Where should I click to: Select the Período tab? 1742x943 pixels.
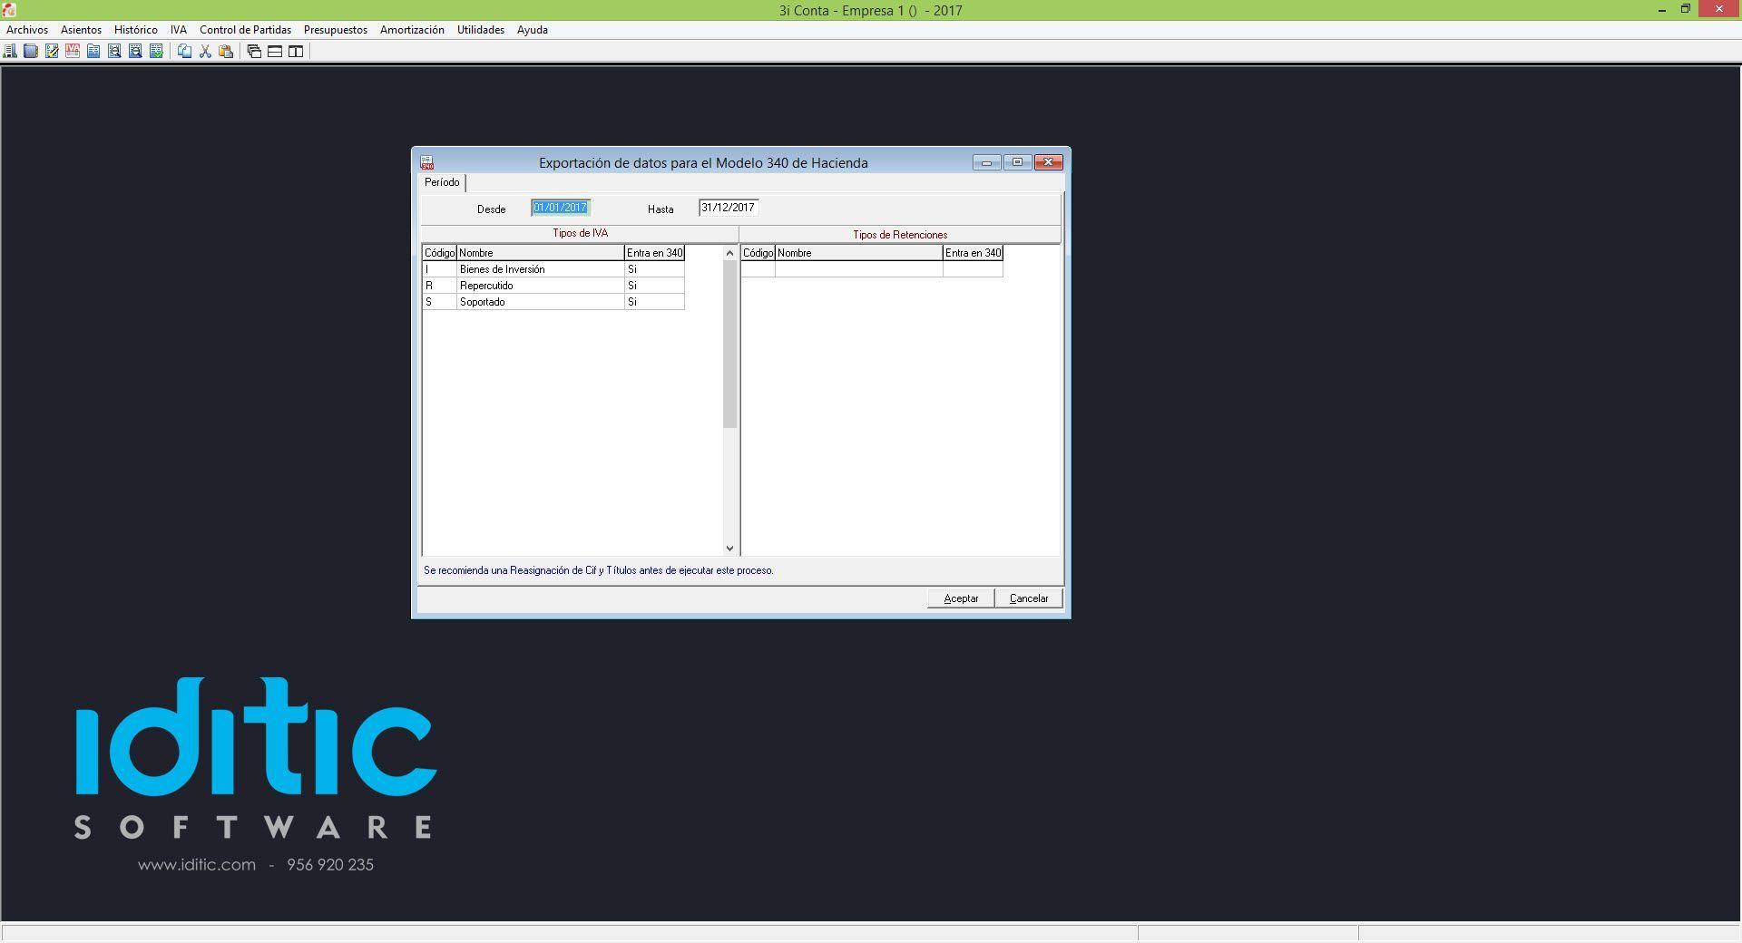point(442,182)
